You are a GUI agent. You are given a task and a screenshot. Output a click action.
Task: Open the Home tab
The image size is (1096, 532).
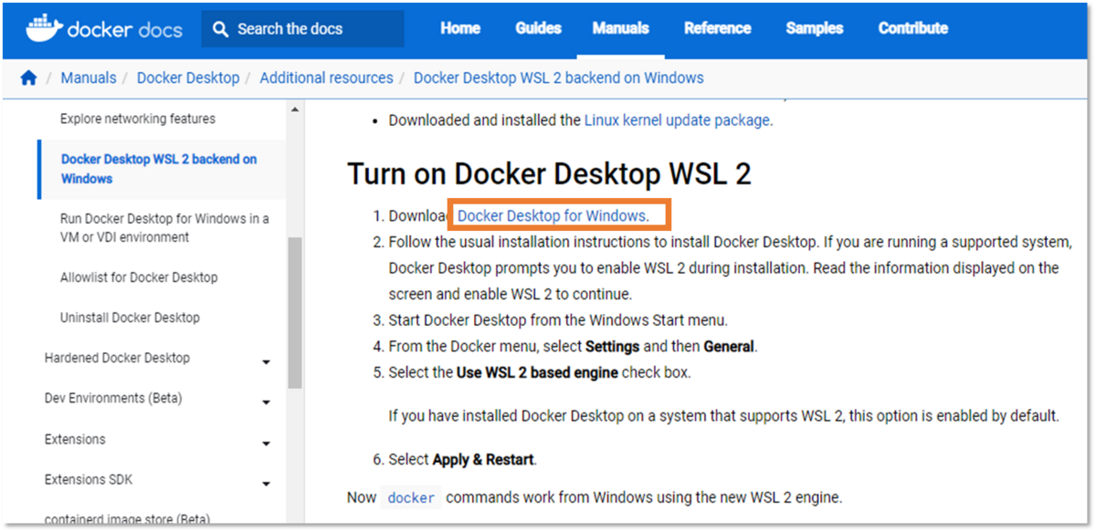tap(460, 28)
